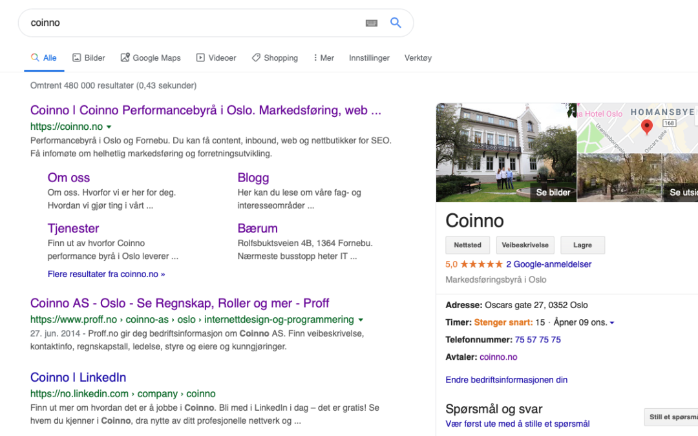Viewport: 698px width, 436px height.
Task: Open the Verktøy options
Action: 418,58
